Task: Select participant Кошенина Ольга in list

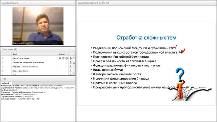Action: (x=20, y=71)
